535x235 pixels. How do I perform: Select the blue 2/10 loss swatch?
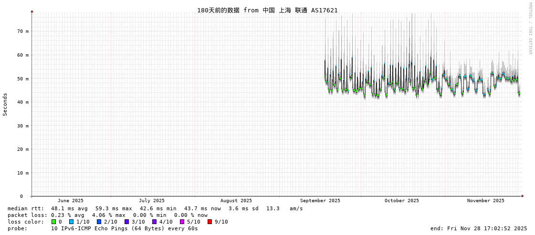click(99, 222)
